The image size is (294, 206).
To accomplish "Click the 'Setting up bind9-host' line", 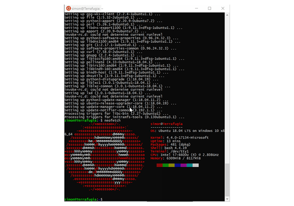I will (116, 72).
